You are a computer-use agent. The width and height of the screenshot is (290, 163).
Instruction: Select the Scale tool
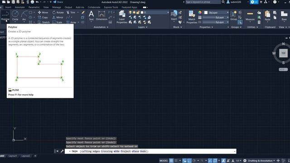click(x=58, y=22)
